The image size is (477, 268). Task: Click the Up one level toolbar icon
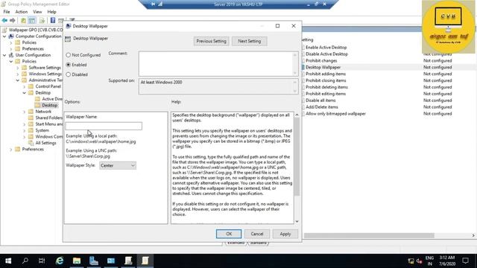point(23,20)
